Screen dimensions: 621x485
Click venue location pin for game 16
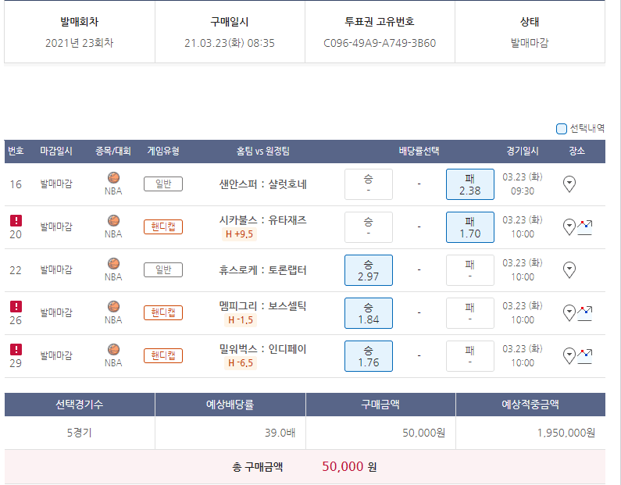click(x=569, y=184)
